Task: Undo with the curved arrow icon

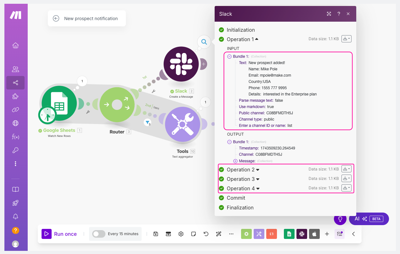Action: (206, 234)
